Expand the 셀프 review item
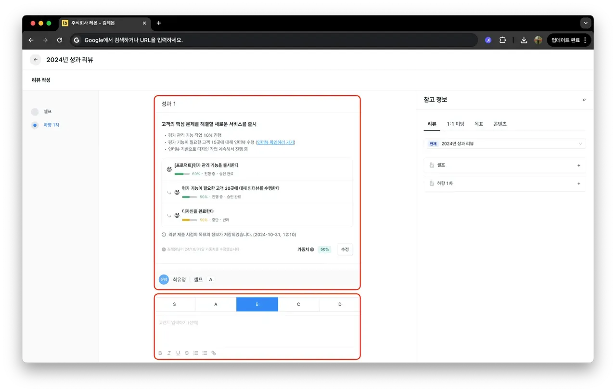The image size is (616, 392). (578, 165)
